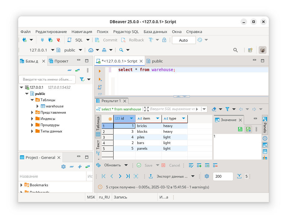The width and height of the screenshot is (287, 222).
Task: Click the Auto transaction mode button
Action: point(184,40)
